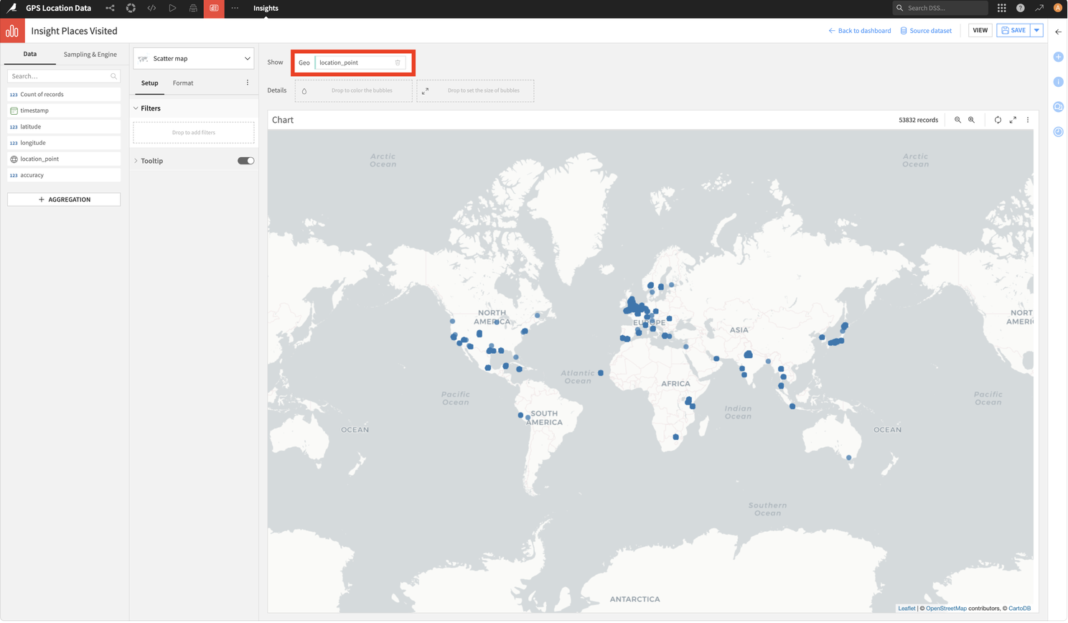
Task: Open the user avatar profile menu
Action: click(1057, 8)
